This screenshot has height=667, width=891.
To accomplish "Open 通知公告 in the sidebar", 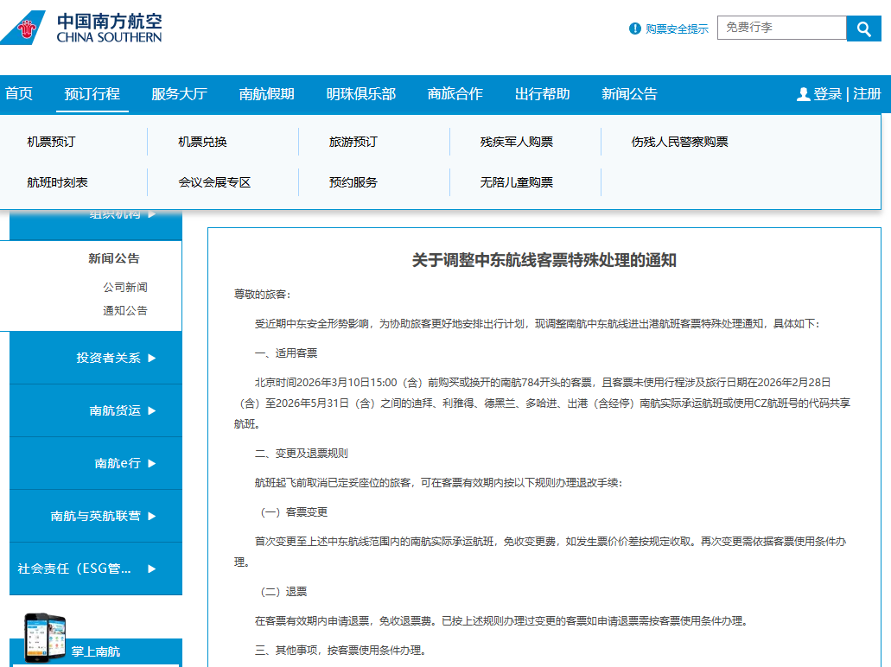I will (125, 310).
